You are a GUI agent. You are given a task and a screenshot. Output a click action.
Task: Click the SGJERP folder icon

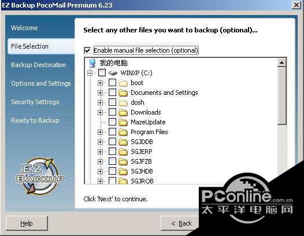coord(123,152)
